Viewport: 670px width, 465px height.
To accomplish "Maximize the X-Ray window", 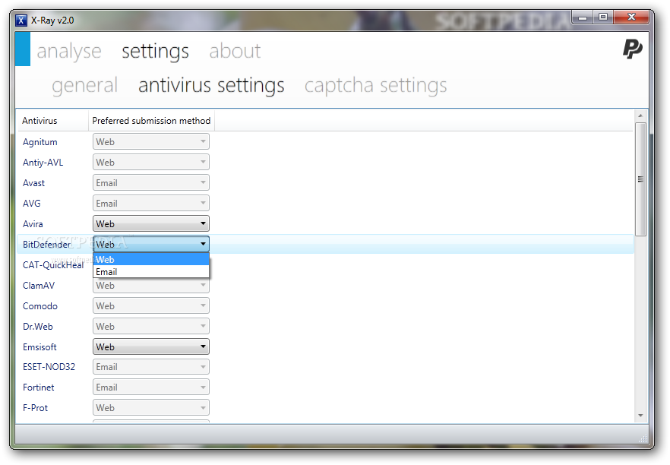I will coord(603,17).
